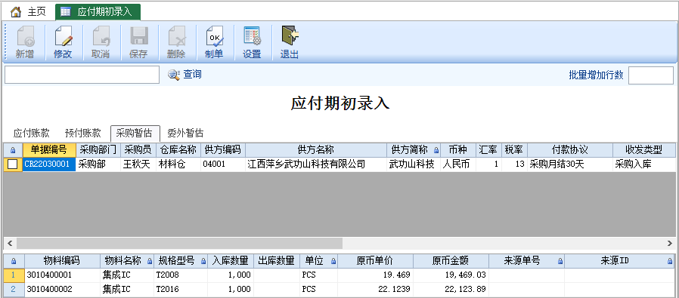This screenshot has width=679, height=298.
Task: Click the lock icon in 物料名称 column header
Action: 150,261
